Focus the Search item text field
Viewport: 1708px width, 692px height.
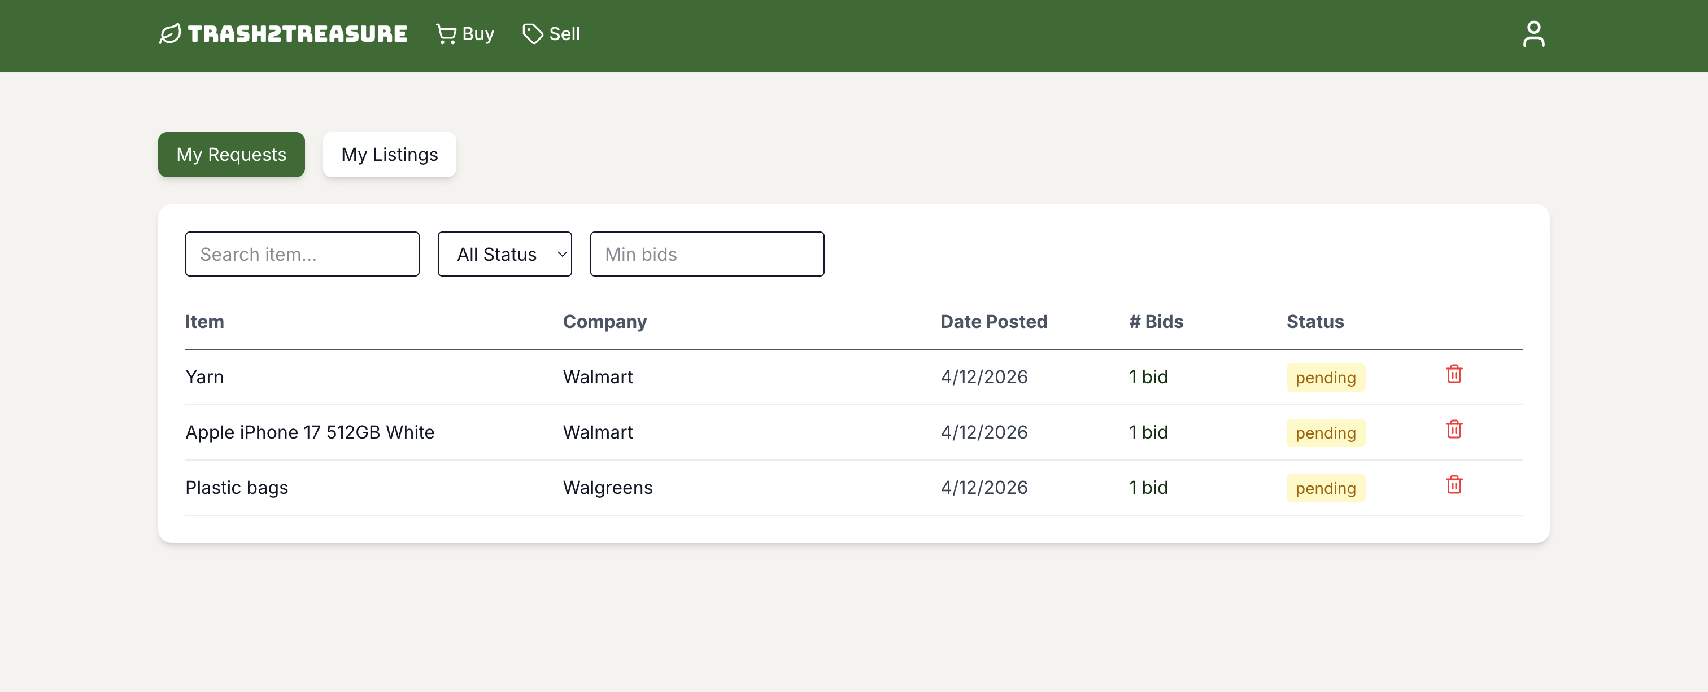pos(302,255)
